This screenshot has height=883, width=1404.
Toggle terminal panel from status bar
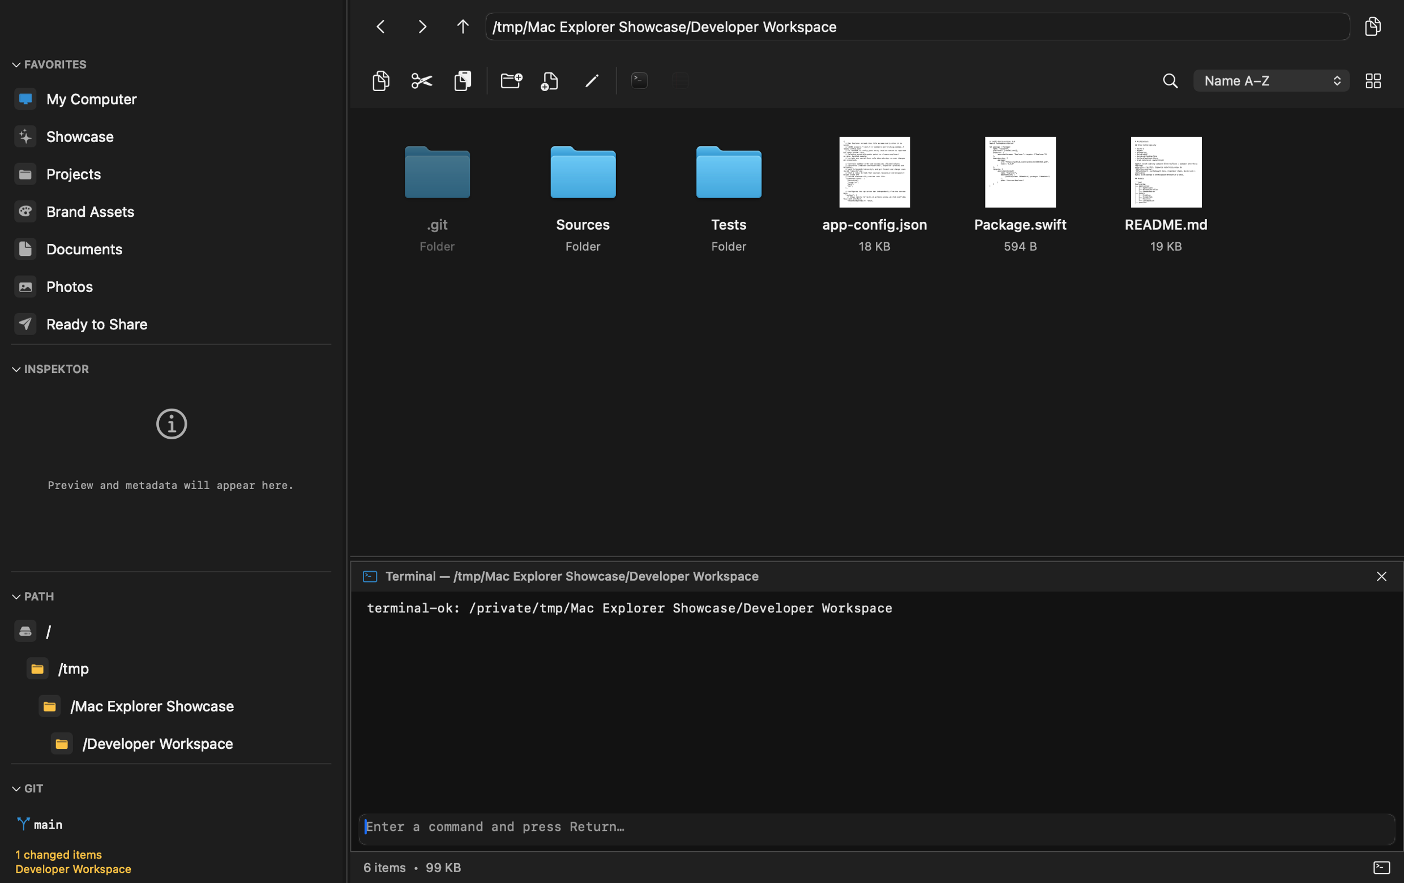point(1381,867)
